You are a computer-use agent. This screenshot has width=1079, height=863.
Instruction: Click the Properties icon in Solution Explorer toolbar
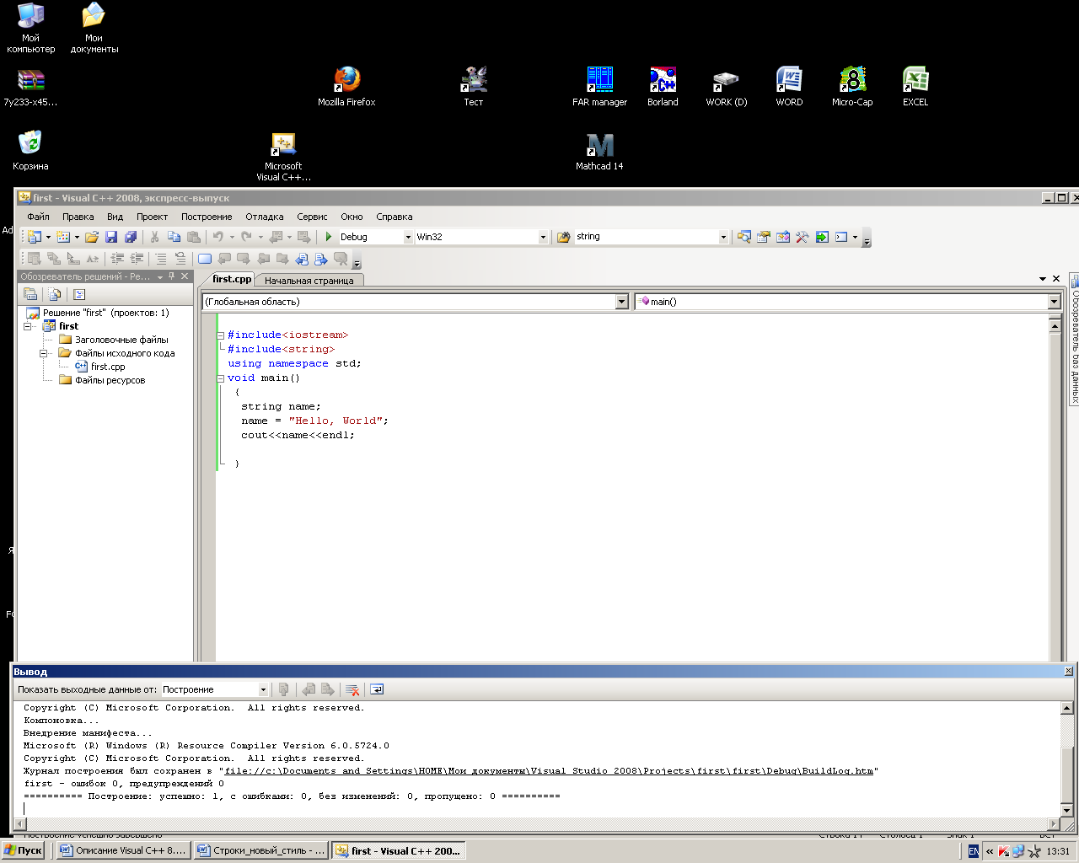(x=30, y=294)
